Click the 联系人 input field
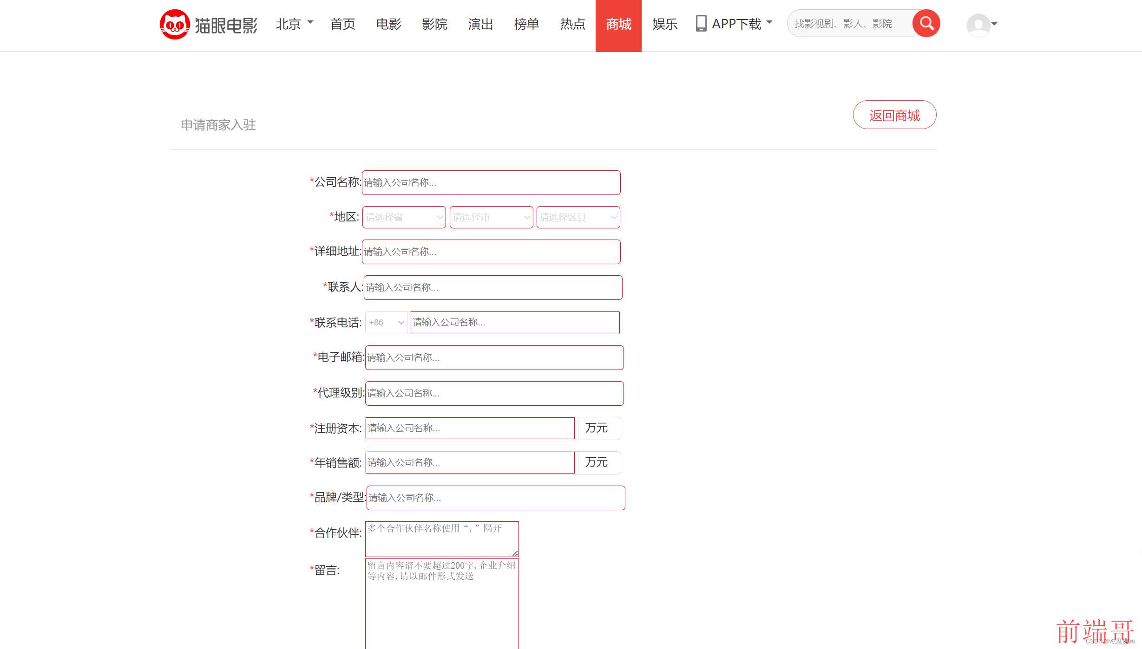 tap(493, 287)
